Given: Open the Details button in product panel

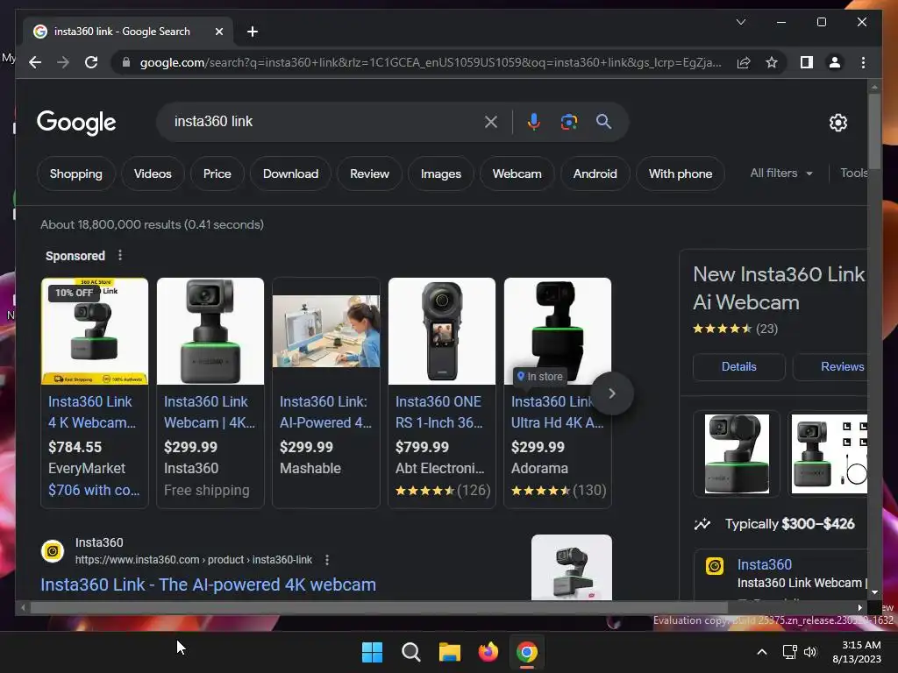Looking at the screenshot, I should click(x=738, y=366).
